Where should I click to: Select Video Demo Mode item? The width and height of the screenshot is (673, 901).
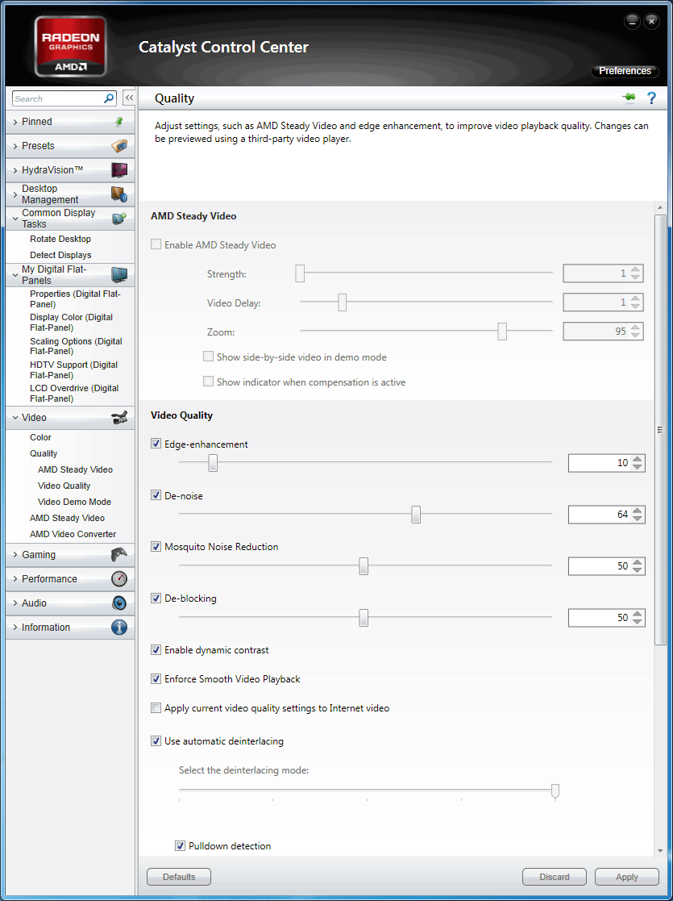pos(75,502)
